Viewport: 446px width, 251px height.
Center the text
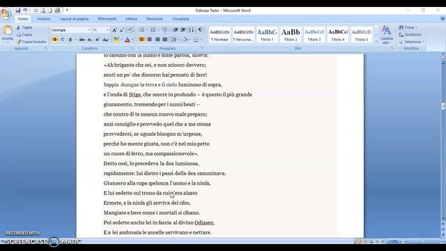point(149,40)
